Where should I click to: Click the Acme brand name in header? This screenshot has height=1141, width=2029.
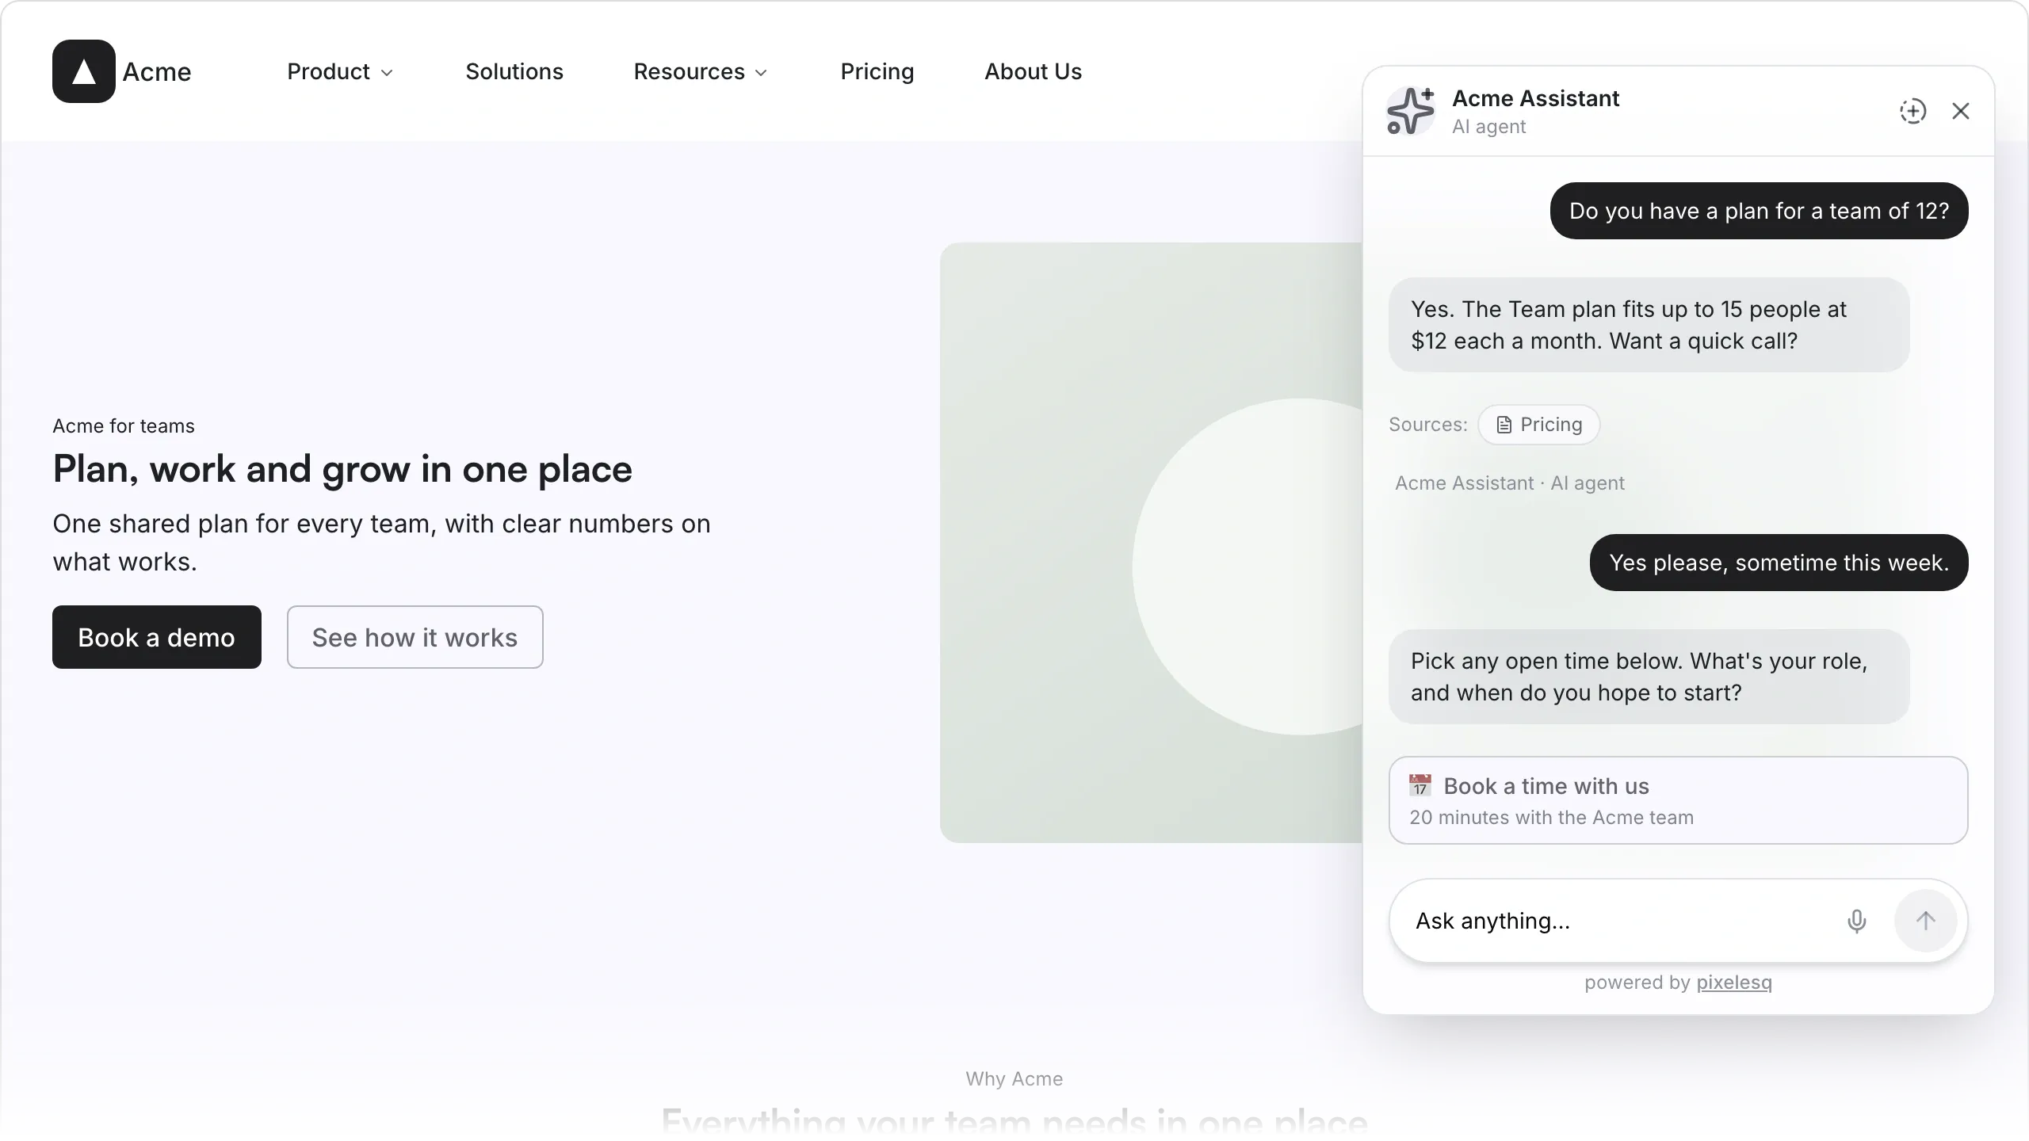tap(157, 72)
